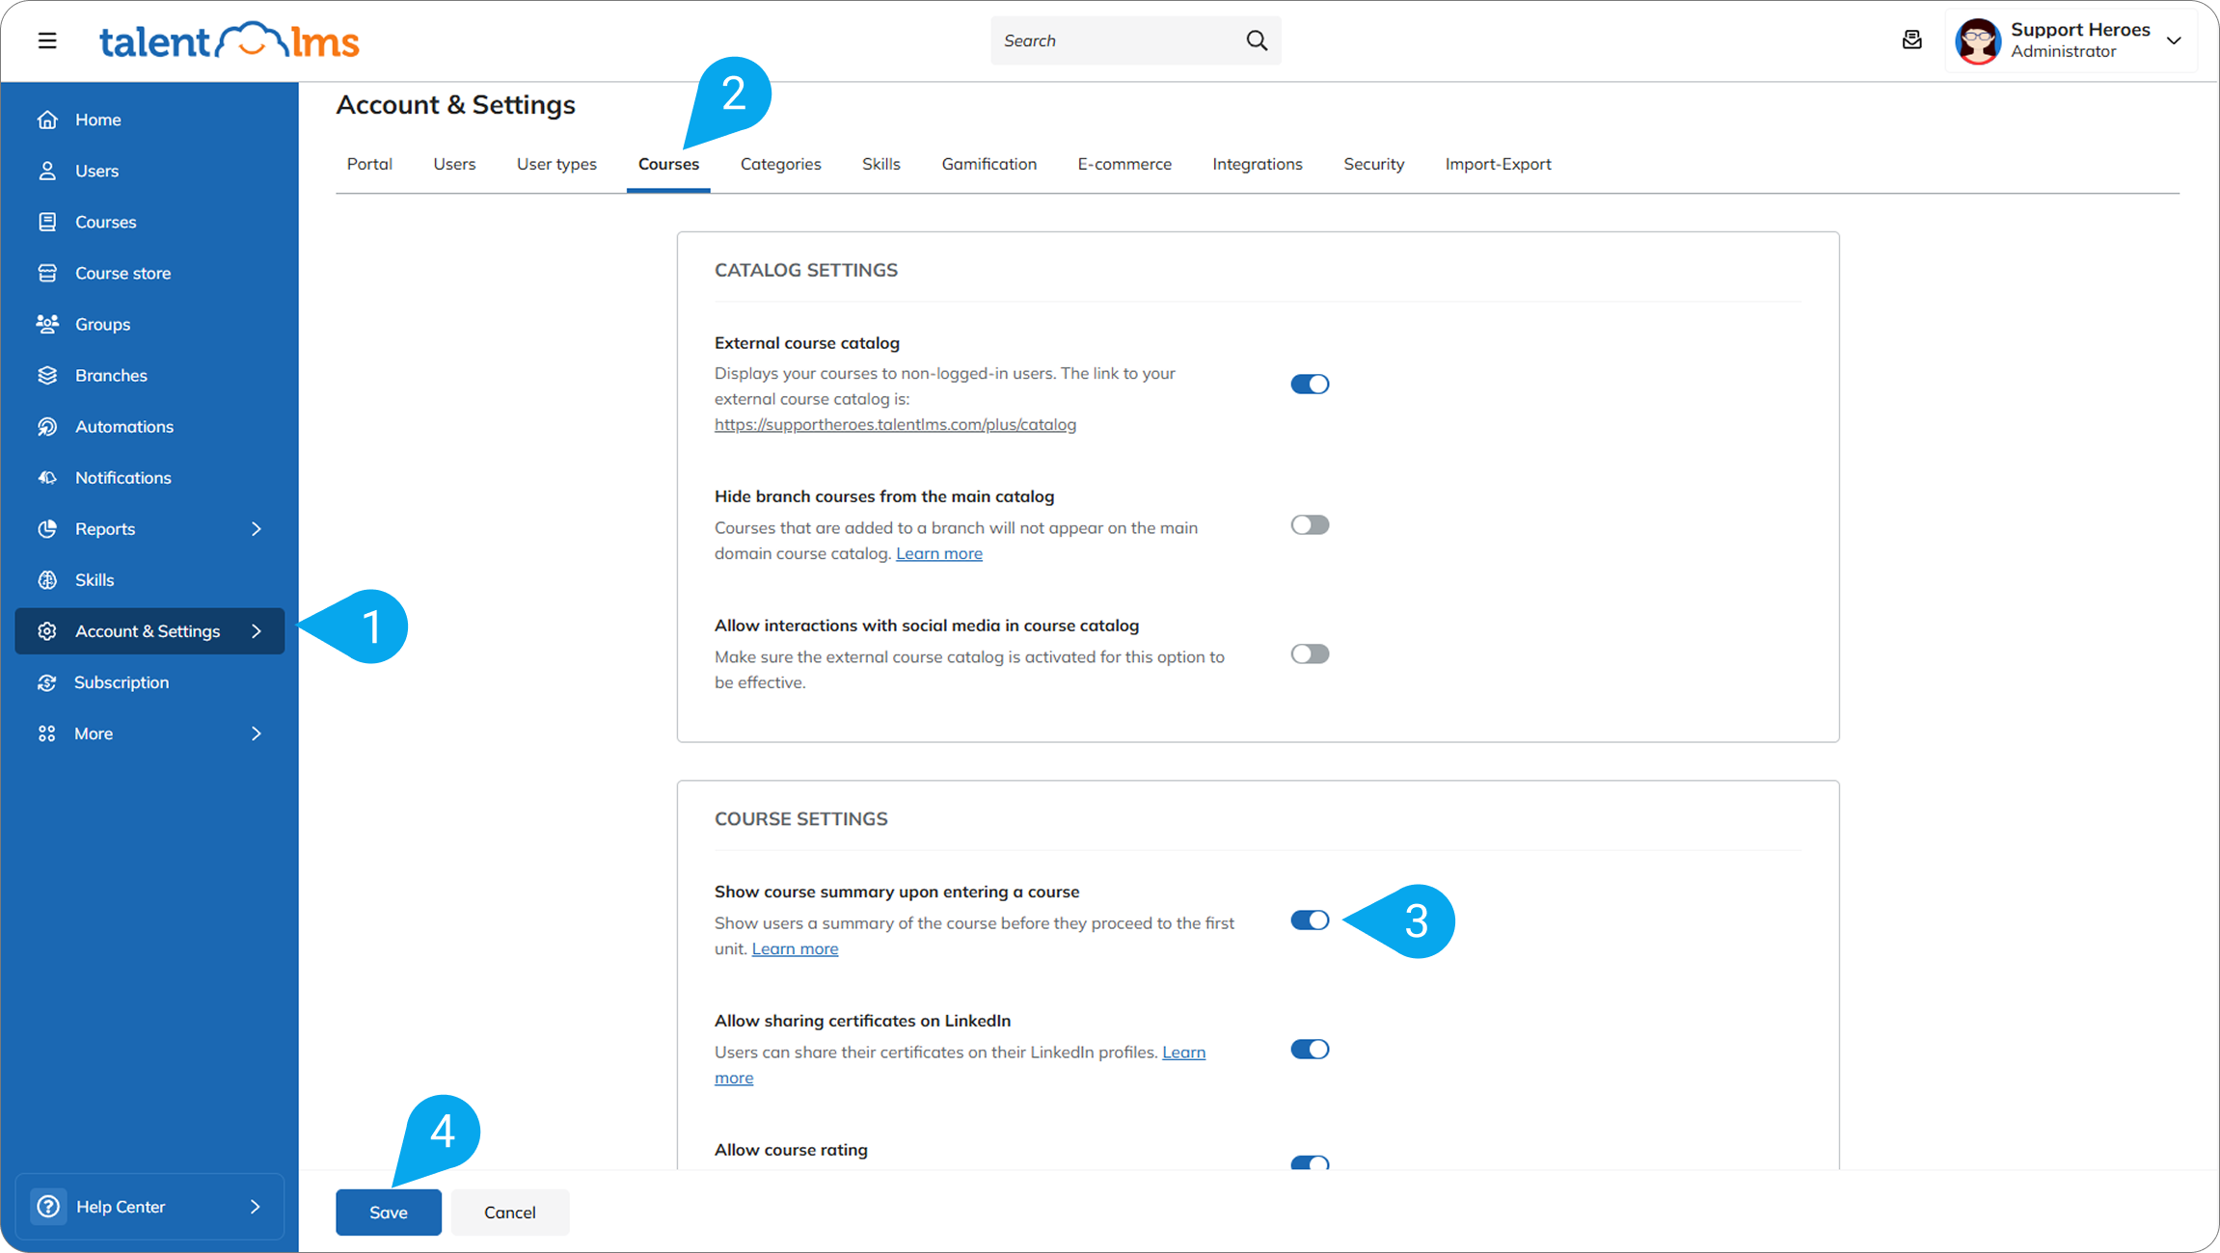Click the Home house icon
Screen dimensions: 2220x1253
pos(47,120)
